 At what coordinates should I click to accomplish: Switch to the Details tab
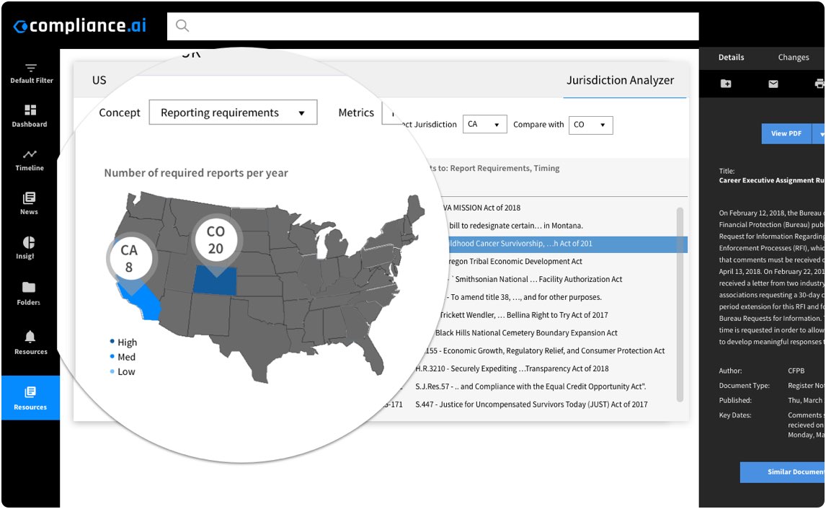731,57
